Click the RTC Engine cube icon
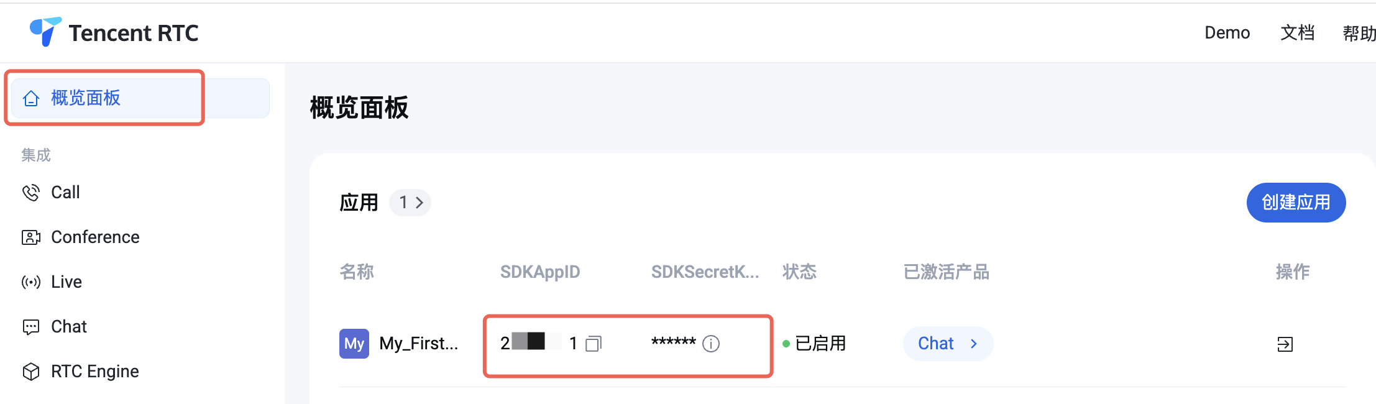This screenshot has width=1376, height=404. click(x=31, y=372)
